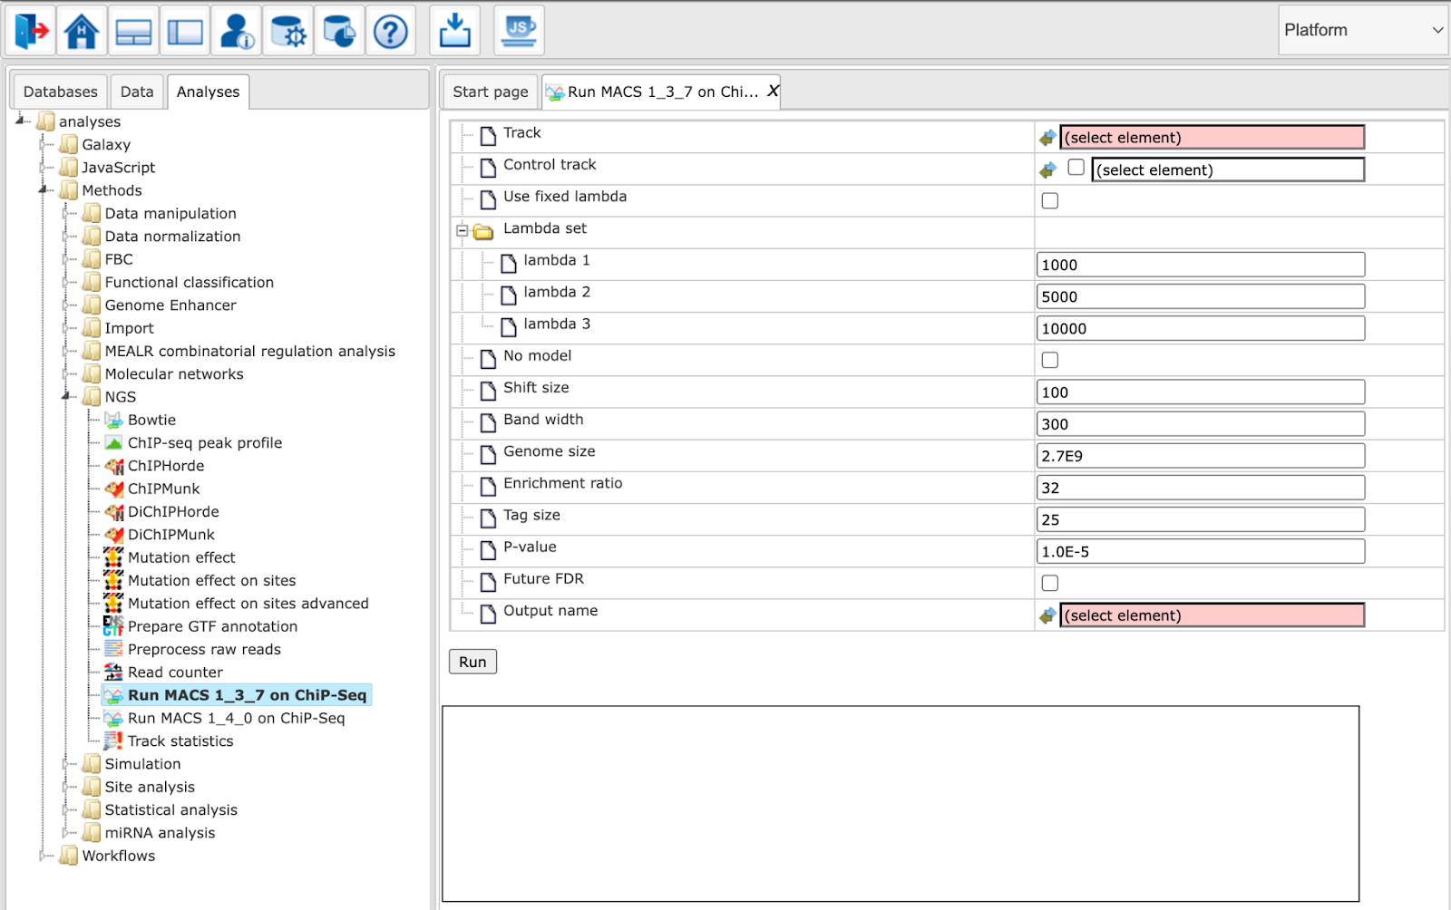Screen dimensions: 1451x910
Task: Open Run MACS 1_4_0 on ChiP-Seq
Action: click(x=236, y=718)
